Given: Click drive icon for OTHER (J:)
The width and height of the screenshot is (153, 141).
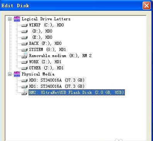Looking at the screenshot, I should point(24,68).
